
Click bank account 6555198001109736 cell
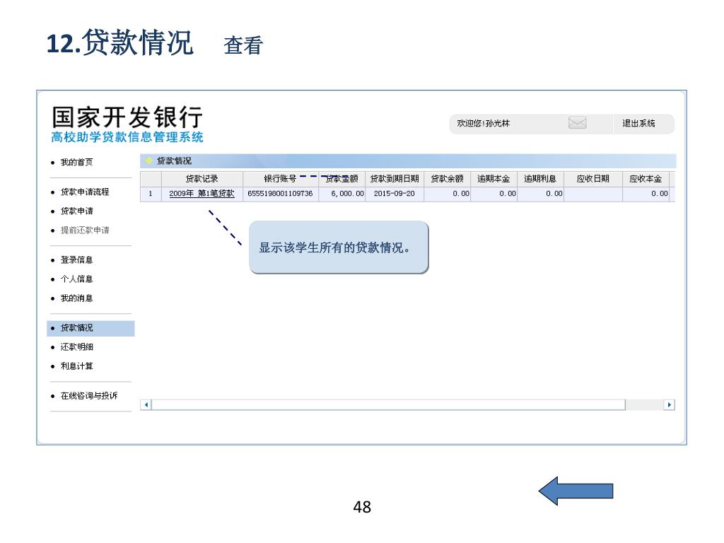(x=280, y=194)
